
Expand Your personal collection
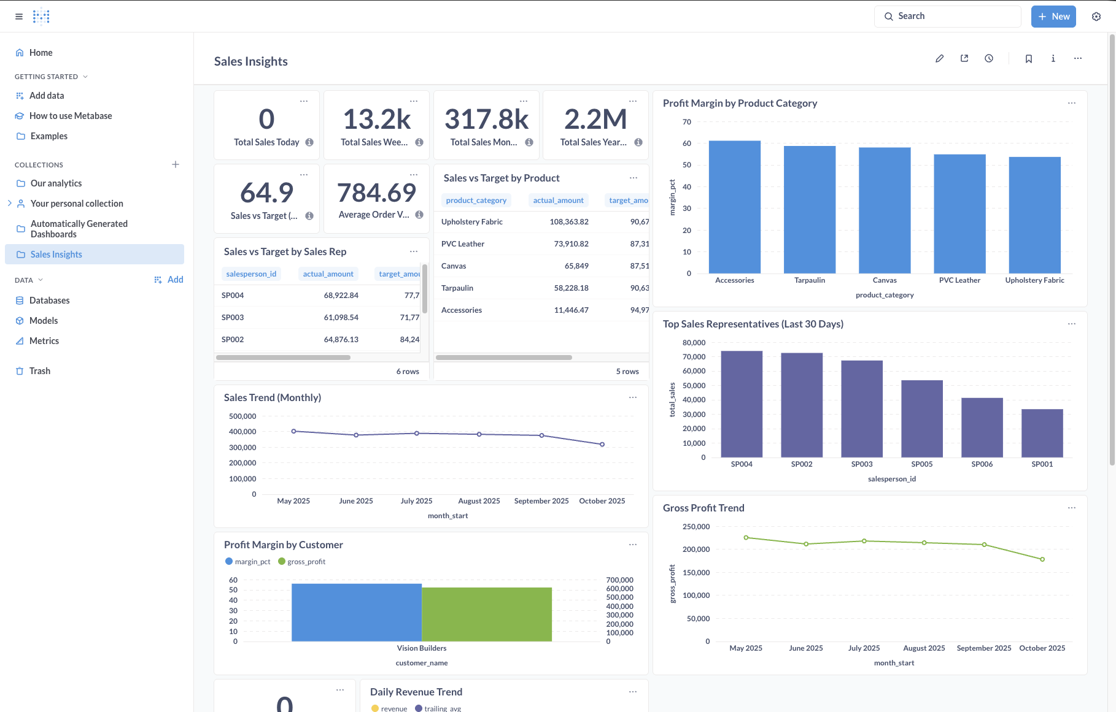click(x=10, y=203)
